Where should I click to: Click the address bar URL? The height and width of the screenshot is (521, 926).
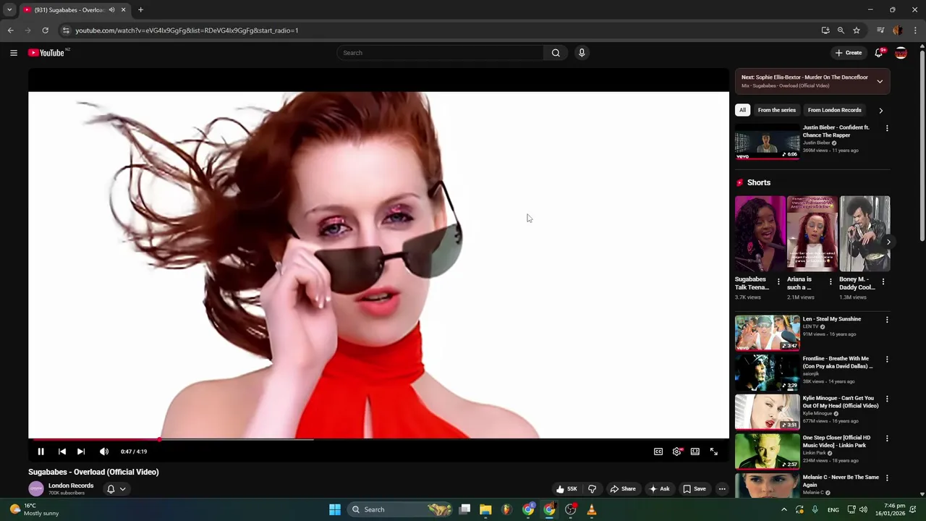click(187, 30)
